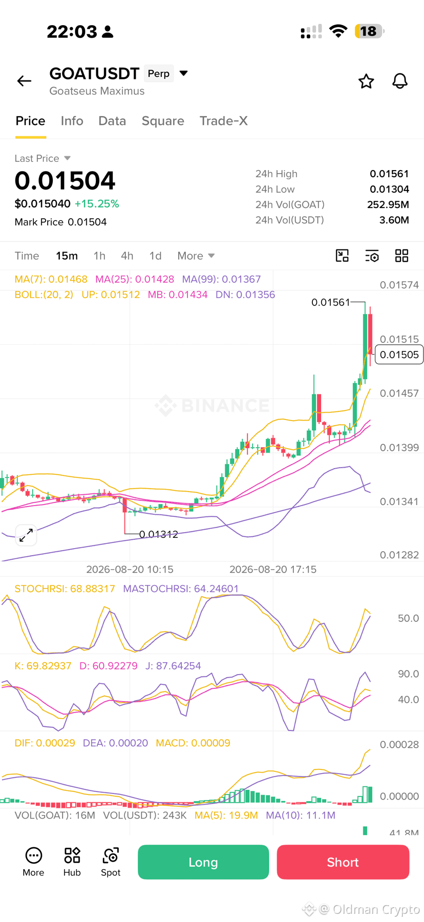Tap the 2026-08-20 17:15 time label
Image resolution: width=424 pixels, height=922 pixels.
click(x=273, y=569)
